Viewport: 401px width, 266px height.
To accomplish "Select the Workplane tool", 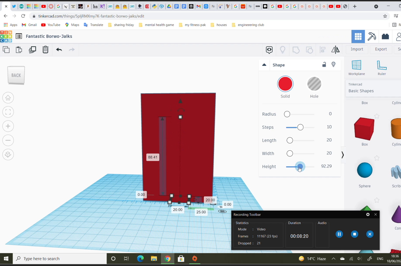I will [x=356, y=67].
